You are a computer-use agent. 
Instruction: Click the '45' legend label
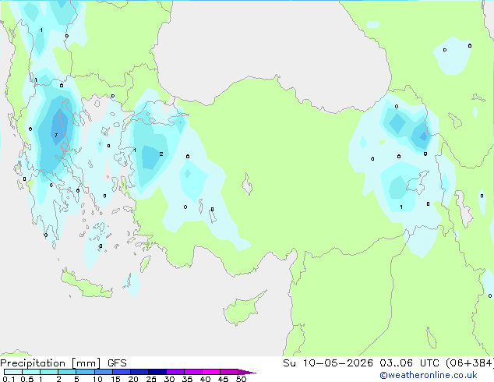click(x=223, y=379)
